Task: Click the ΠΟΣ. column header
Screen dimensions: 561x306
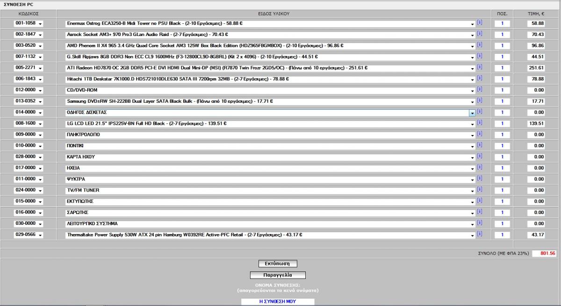Action: (x=502, y=14)
